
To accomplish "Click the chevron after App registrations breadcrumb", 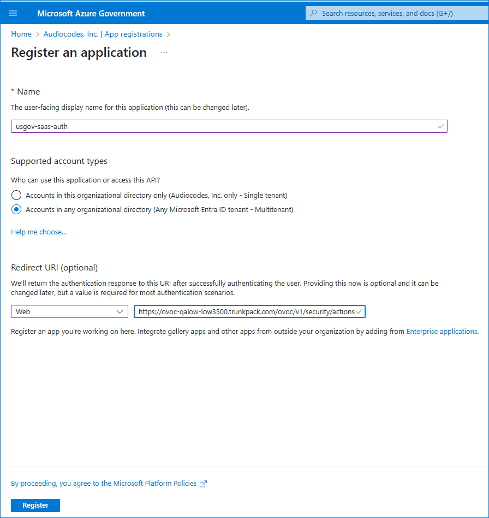I will point(169,34).
